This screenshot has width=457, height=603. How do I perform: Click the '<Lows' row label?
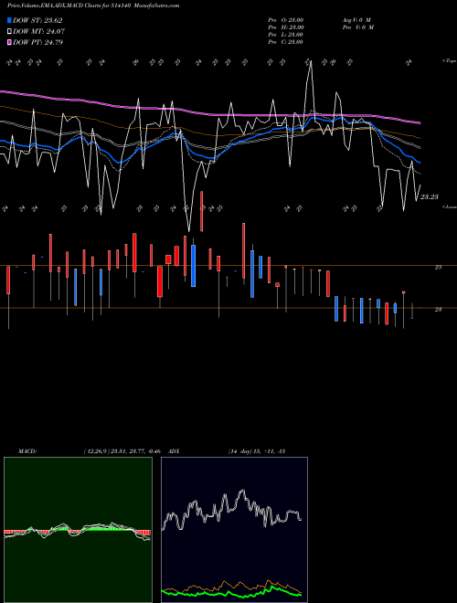coord(449,206)
